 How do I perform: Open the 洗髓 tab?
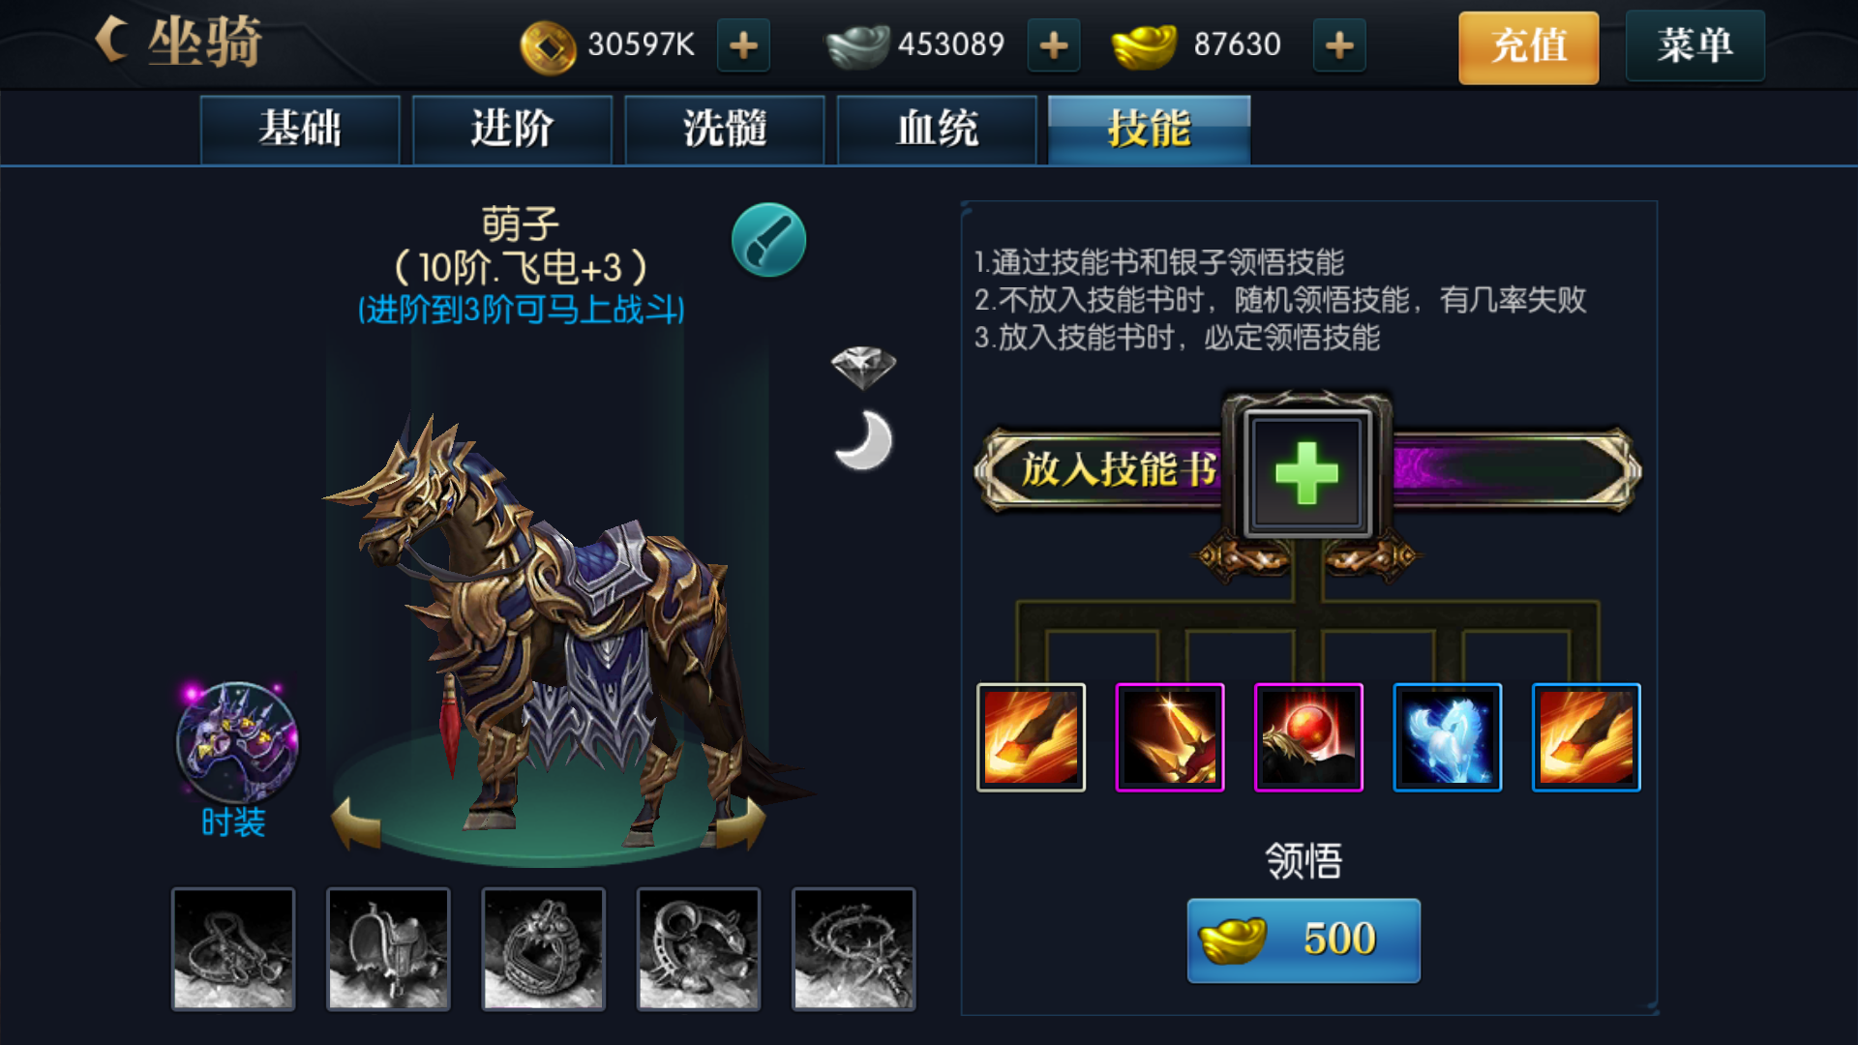725,129
